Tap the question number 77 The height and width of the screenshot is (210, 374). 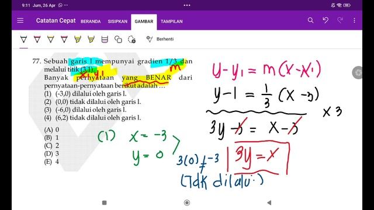pyautogui.click(x=37, y=61)
